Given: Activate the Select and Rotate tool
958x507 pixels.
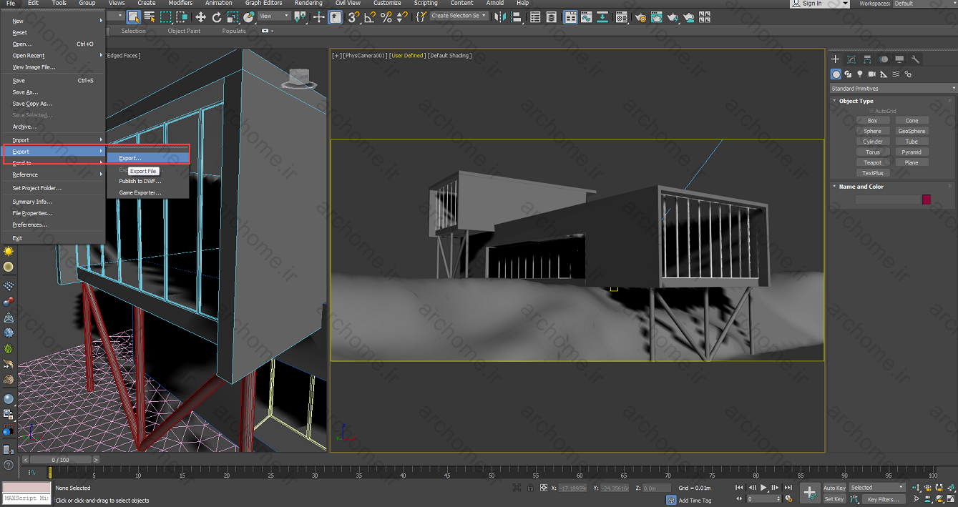Looking at the screenshot, I should point(217,17).
